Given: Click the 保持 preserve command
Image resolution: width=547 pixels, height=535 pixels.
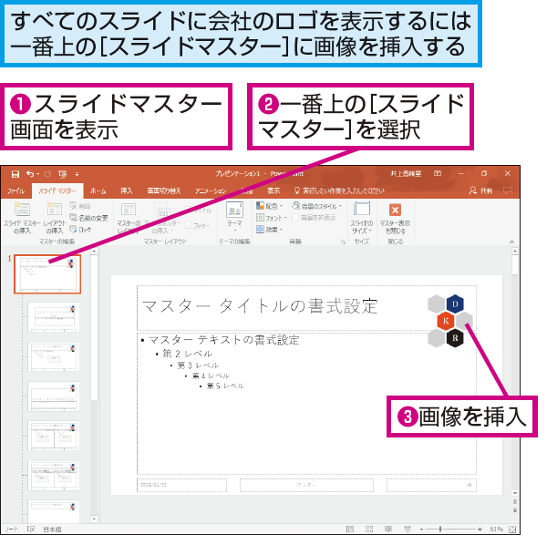Looking at the screenshot, I should point(80,230).
